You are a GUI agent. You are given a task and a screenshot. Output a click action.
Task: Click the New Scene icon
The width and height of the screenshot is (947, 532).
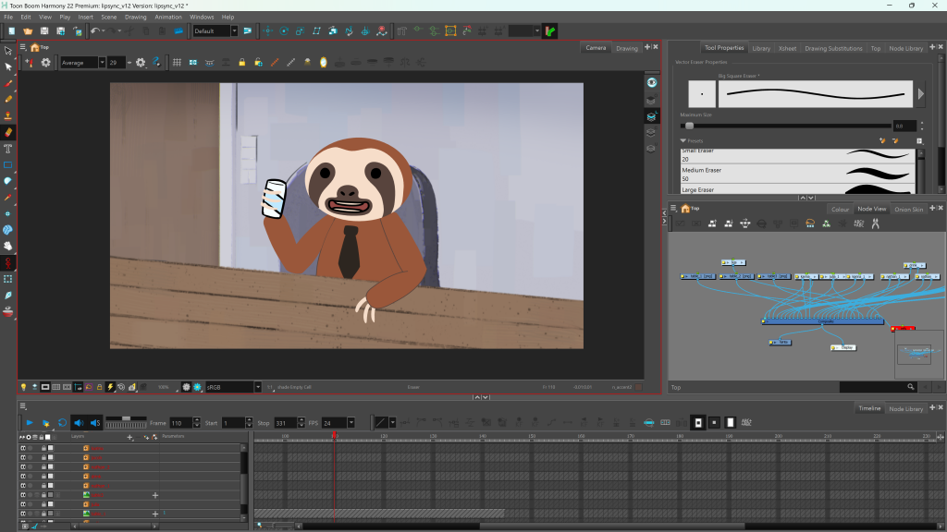coord(11,30)
